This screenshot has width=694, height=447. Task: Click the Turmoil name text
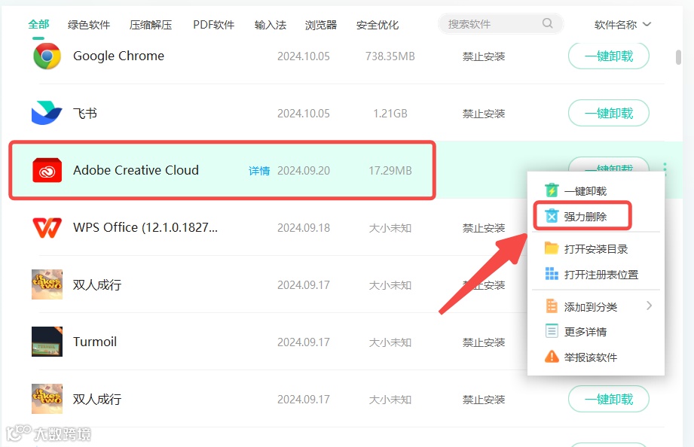[x=95, y=342]
